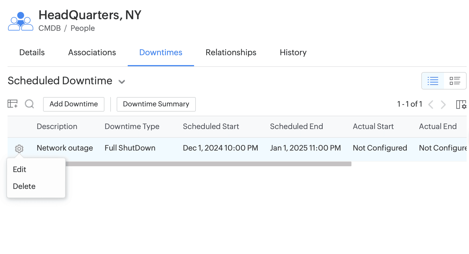Click the People CI type icon
Screen dimensions: 469x254
pyautogui.click(x=20, y=21)
